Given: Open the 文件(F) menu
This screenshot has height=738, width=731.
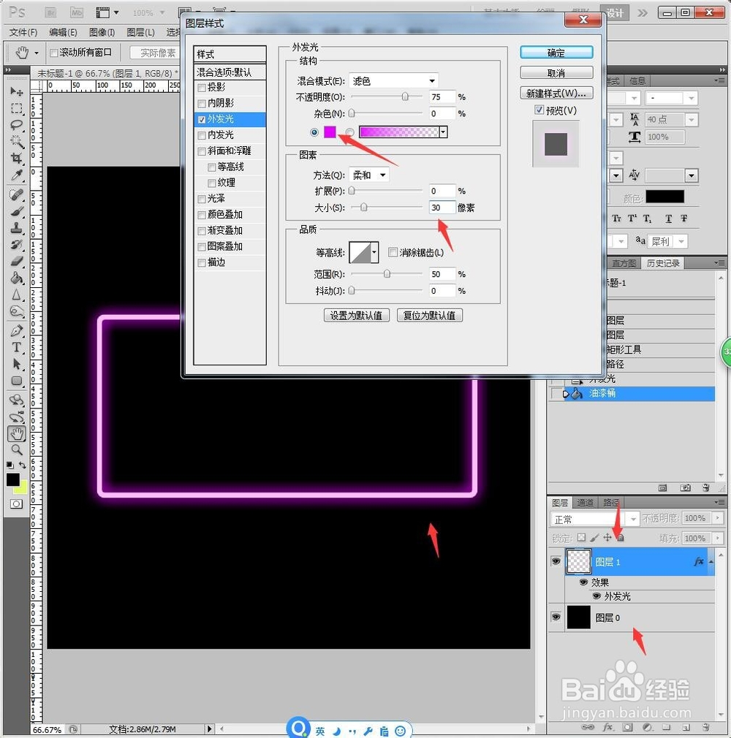Looking at the screenshot, I should tap(23, 32).
